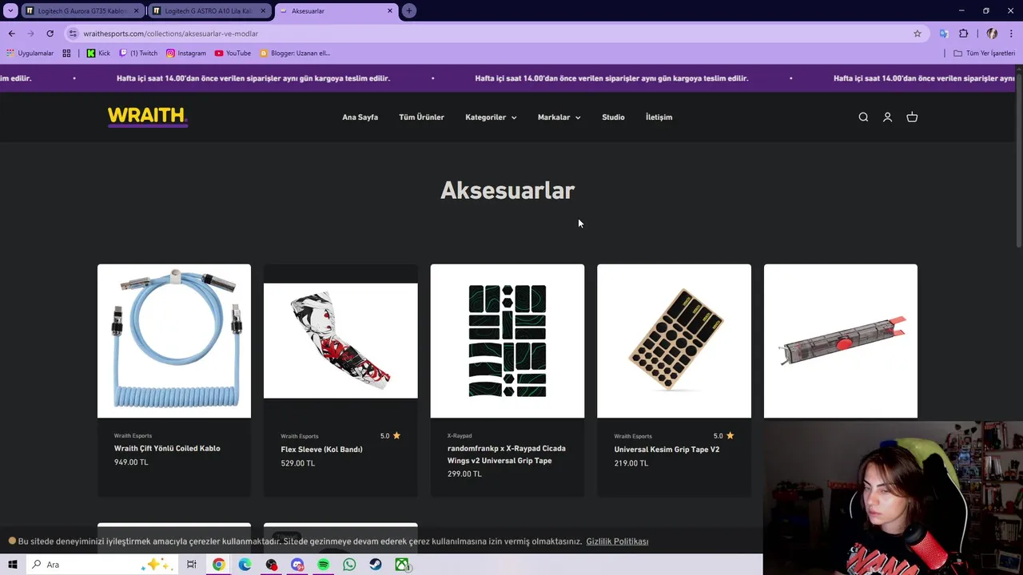The height and width of the screenshot is (575, 1023).
Task: Open Universal Kesim Grip Tape product image
Action: (674, 341)
